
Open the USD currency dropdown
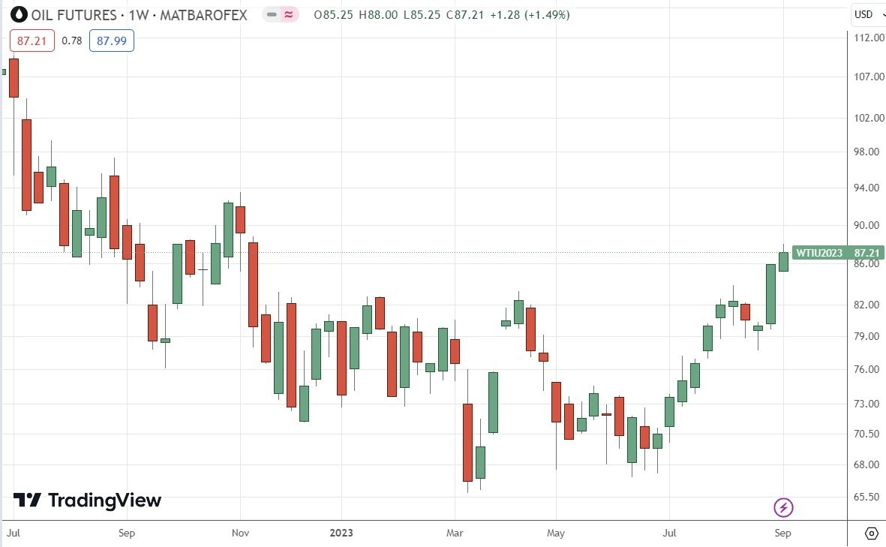862,14
